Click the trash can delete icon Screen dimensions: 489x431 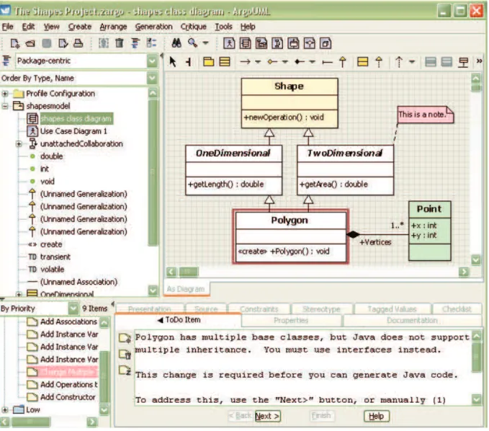point(119,43)
